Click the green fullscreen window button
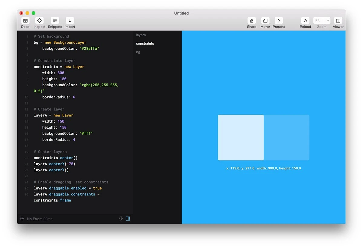The width and height of the screenshot is (363, 248). tap(34, 13)
